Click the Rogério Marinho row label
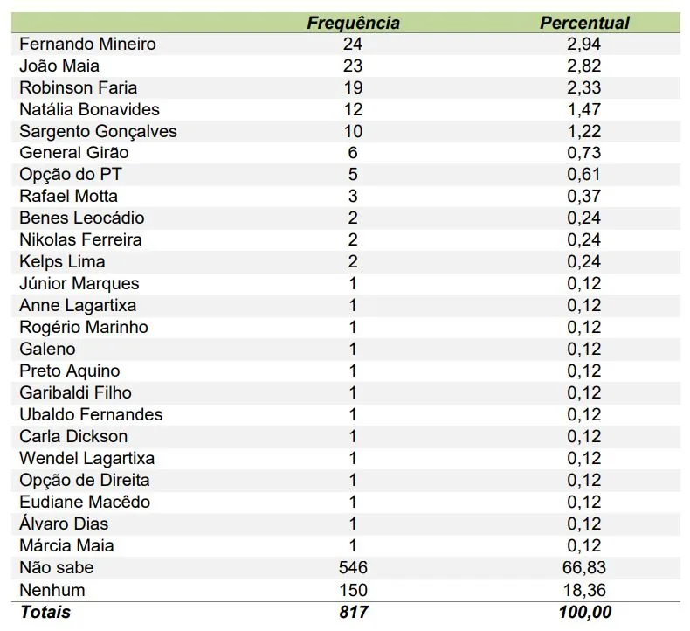Image resolution: width=690 pixels, height=631 pixels. pyautogui.click(x=84, y=328)
